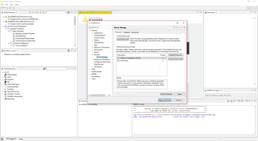Click the Scripting icon in Node Repository
258x141 pixels.
(6, 89)
